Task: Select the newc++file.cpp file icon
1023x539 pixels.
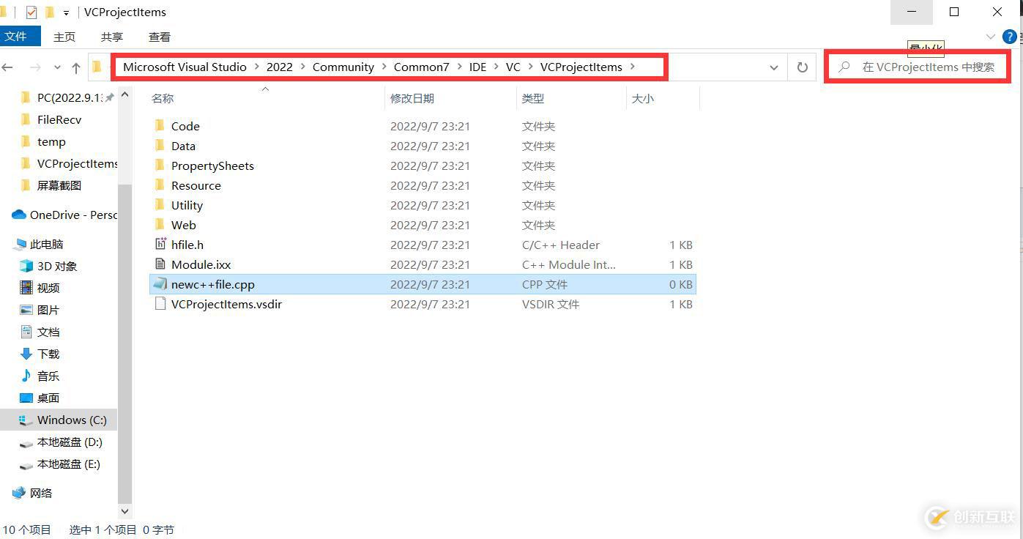Action: [160, 283]
